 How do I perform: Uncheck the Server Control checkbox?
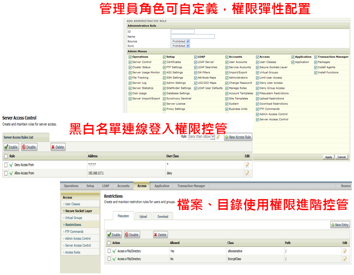pyautogui.click(x=130, y=62)
